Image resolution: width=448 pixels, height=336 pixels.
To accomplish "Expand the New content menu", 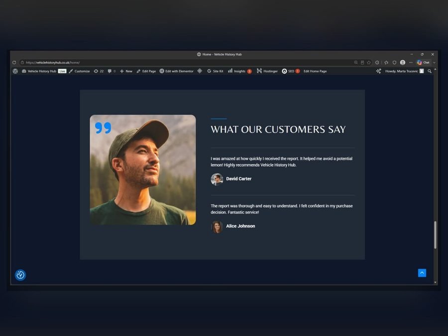I will [126, 71].
